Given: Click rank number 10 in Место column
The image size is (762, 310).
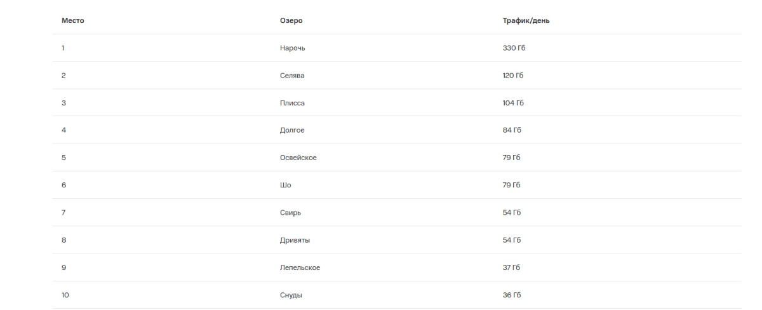Looking at the screenshot, I should click(x=65, y=295).
